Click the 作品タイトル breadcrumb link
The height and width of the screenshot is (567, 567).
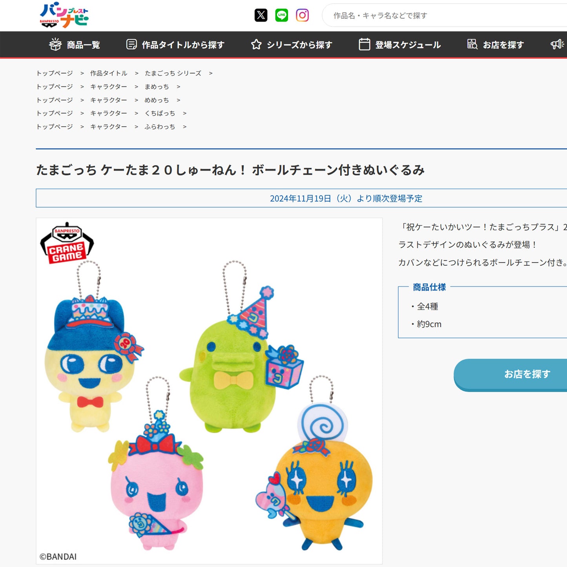pyautogui.click(x=109, y=73)
